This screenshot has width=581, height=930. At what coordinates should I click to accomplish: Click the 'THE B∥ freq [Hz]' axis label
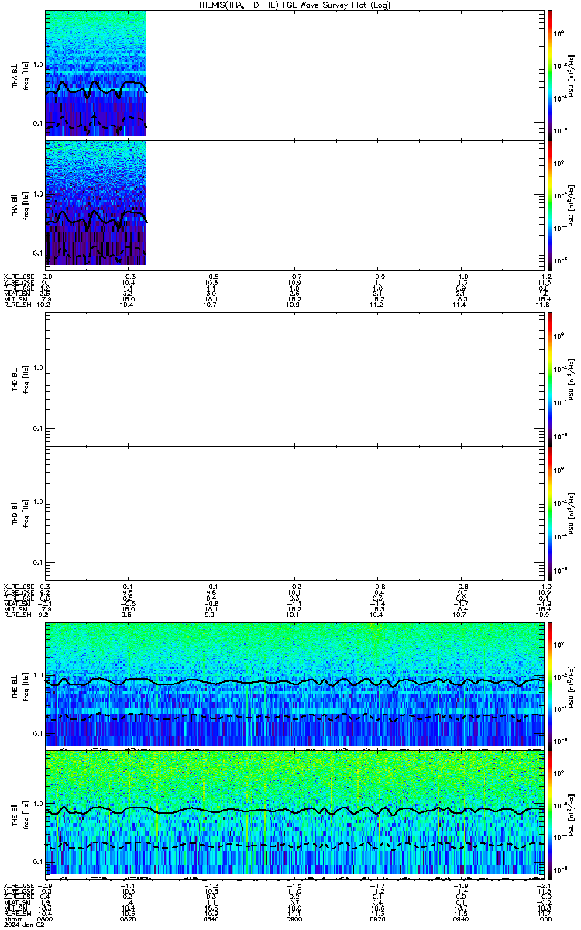tap(19, 813)
